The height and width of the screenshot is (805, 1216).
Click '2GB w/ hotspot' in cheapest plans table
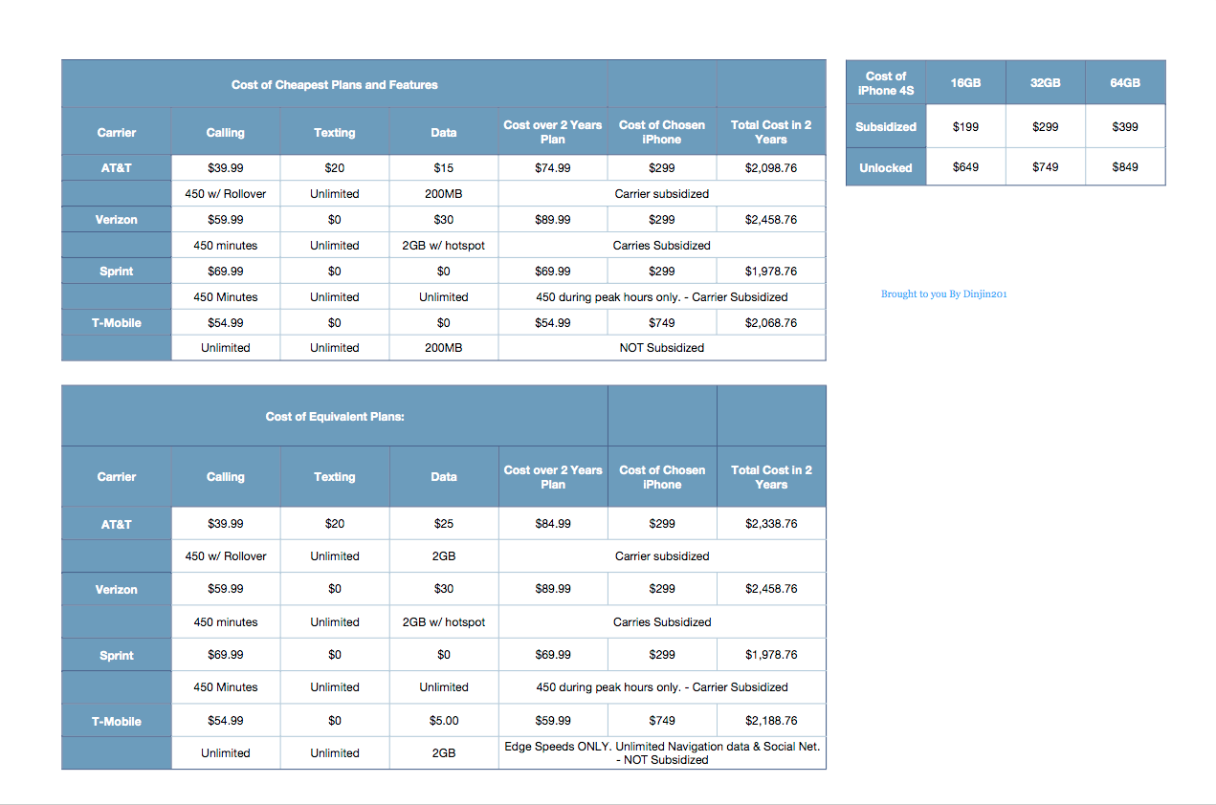point(444,246)
